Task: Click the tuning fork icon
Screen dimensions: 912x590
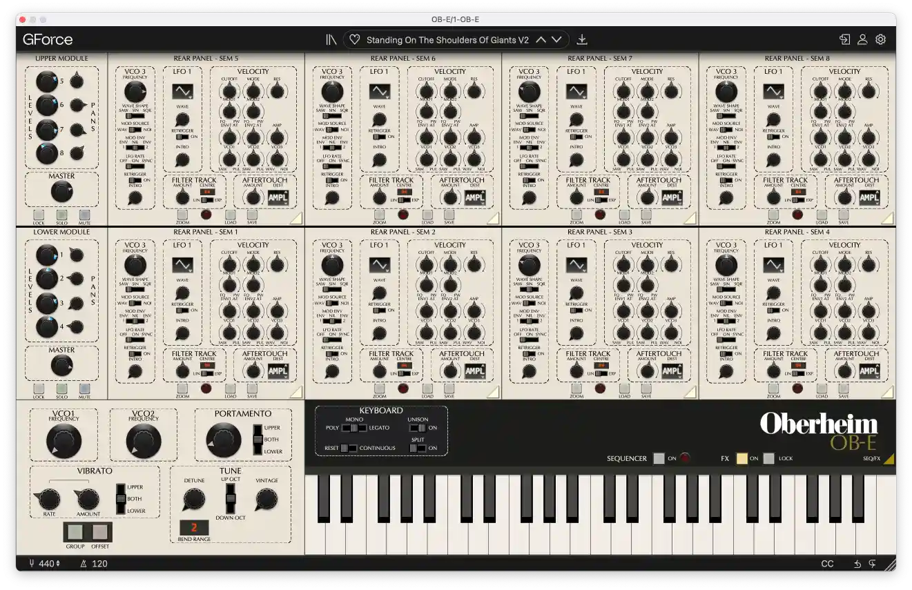Action: [32, 564]
